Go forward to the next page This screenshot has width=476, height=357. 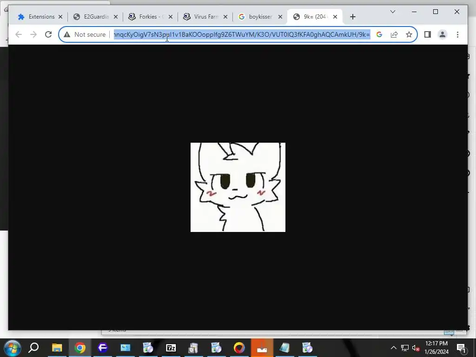pos(33,34)
